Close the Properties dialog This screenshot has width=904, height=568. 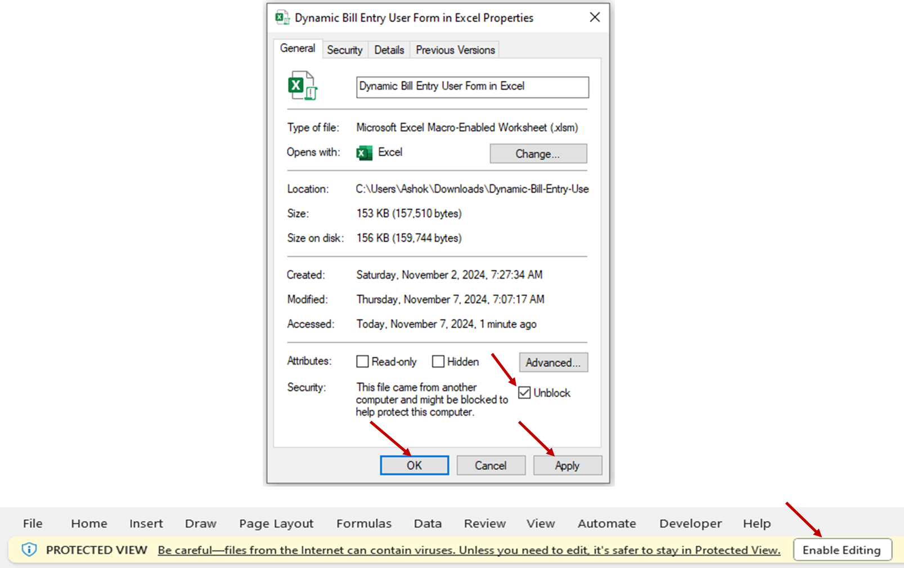(x=595, y=17)
